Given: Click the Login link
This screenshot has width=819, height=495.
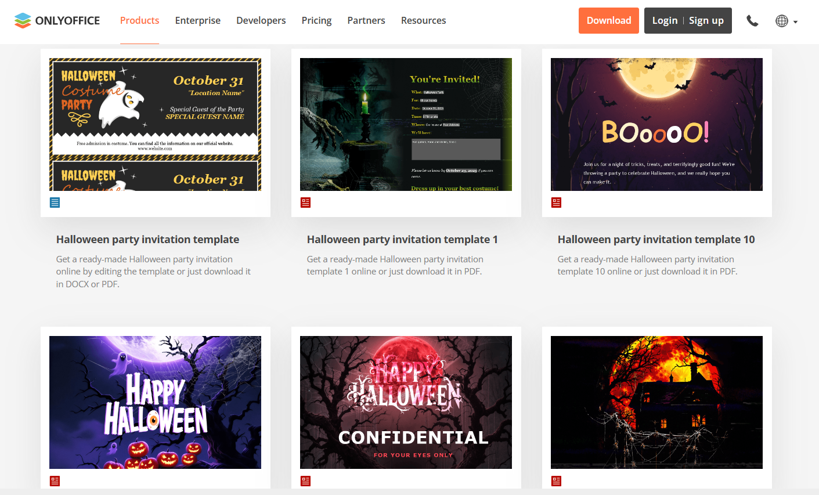Looking at the screenshot, I should point(665,20).
